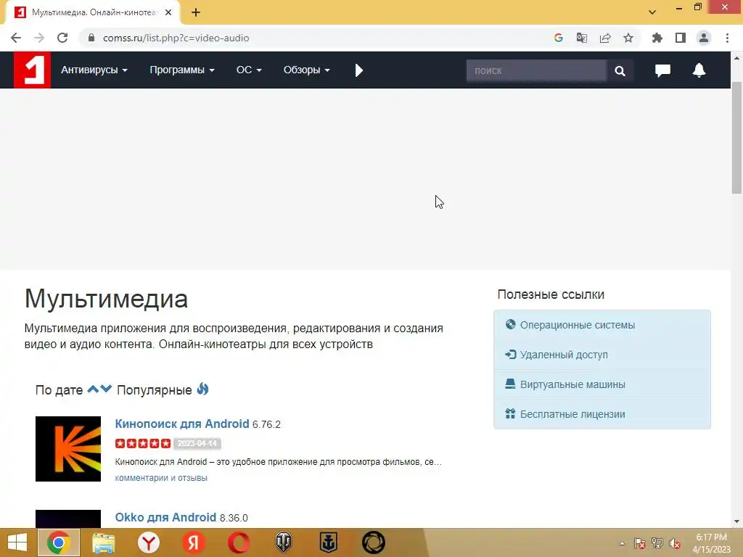Reload the page
This screenshot has width=743, height=557.
[x=62, y=38]
